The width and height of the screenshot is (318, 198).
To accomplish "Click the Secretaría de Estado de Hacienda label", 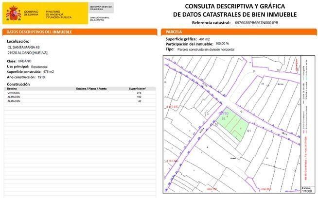I will pyautogui.click(x=102, y=8).
